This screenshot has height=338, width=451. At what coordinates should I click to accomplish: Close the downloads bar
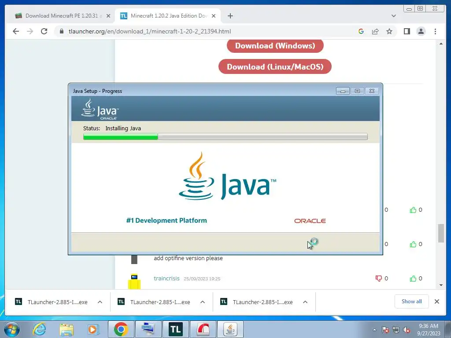(436, 301)
